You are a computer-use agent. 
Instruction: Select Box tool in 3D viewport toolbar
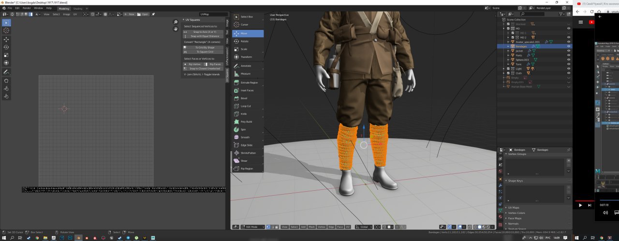pos(248,17)
